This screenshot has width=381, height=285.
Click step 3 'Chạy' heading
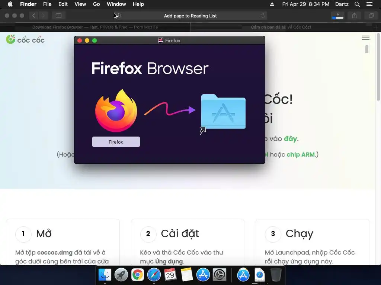click(300, 234)
